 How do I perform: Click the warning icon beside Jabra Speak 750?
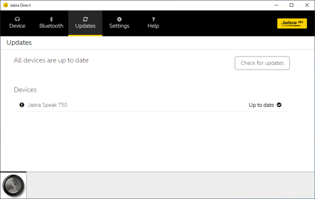click(22, 105)
